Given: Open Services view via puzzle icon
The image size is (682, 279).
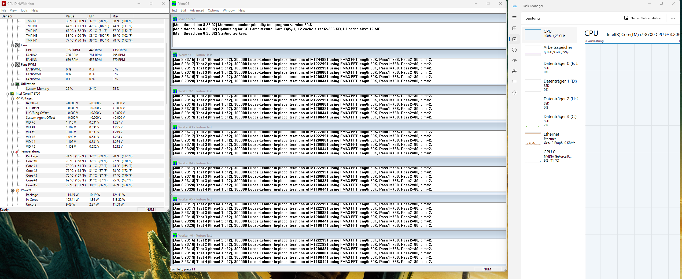Looking at the screenshot, I should [x=514, y=92].
